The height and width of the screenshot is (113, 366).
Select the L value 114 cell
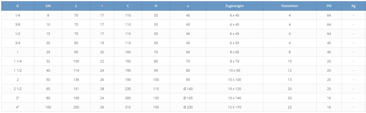point(76,70)
